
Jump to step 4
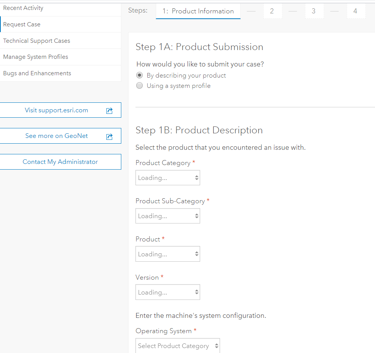pos(355,11)
